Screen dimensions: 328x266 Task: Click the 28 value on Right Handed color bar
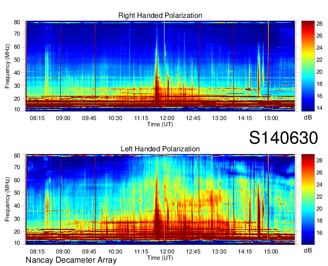click(319, 24)
